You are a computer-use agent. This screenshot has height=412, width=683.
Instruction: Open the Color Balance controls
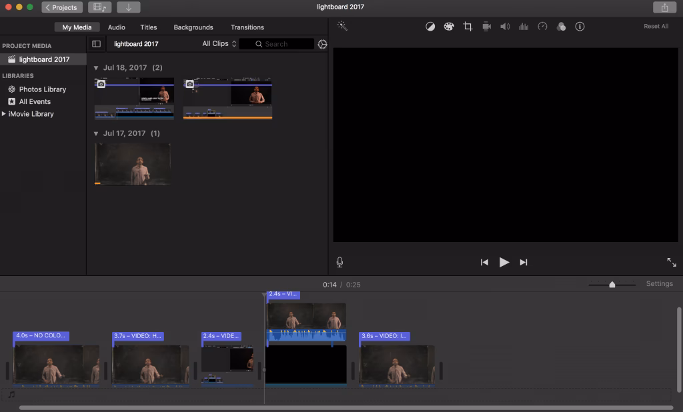coord(430,25)
